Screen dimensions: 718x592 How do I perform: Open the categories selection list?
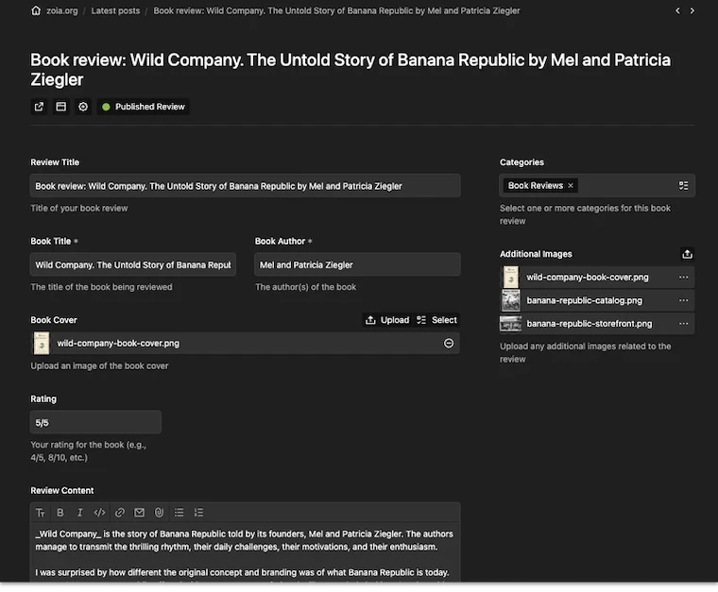pyautogui.click(x=683, y=186)
